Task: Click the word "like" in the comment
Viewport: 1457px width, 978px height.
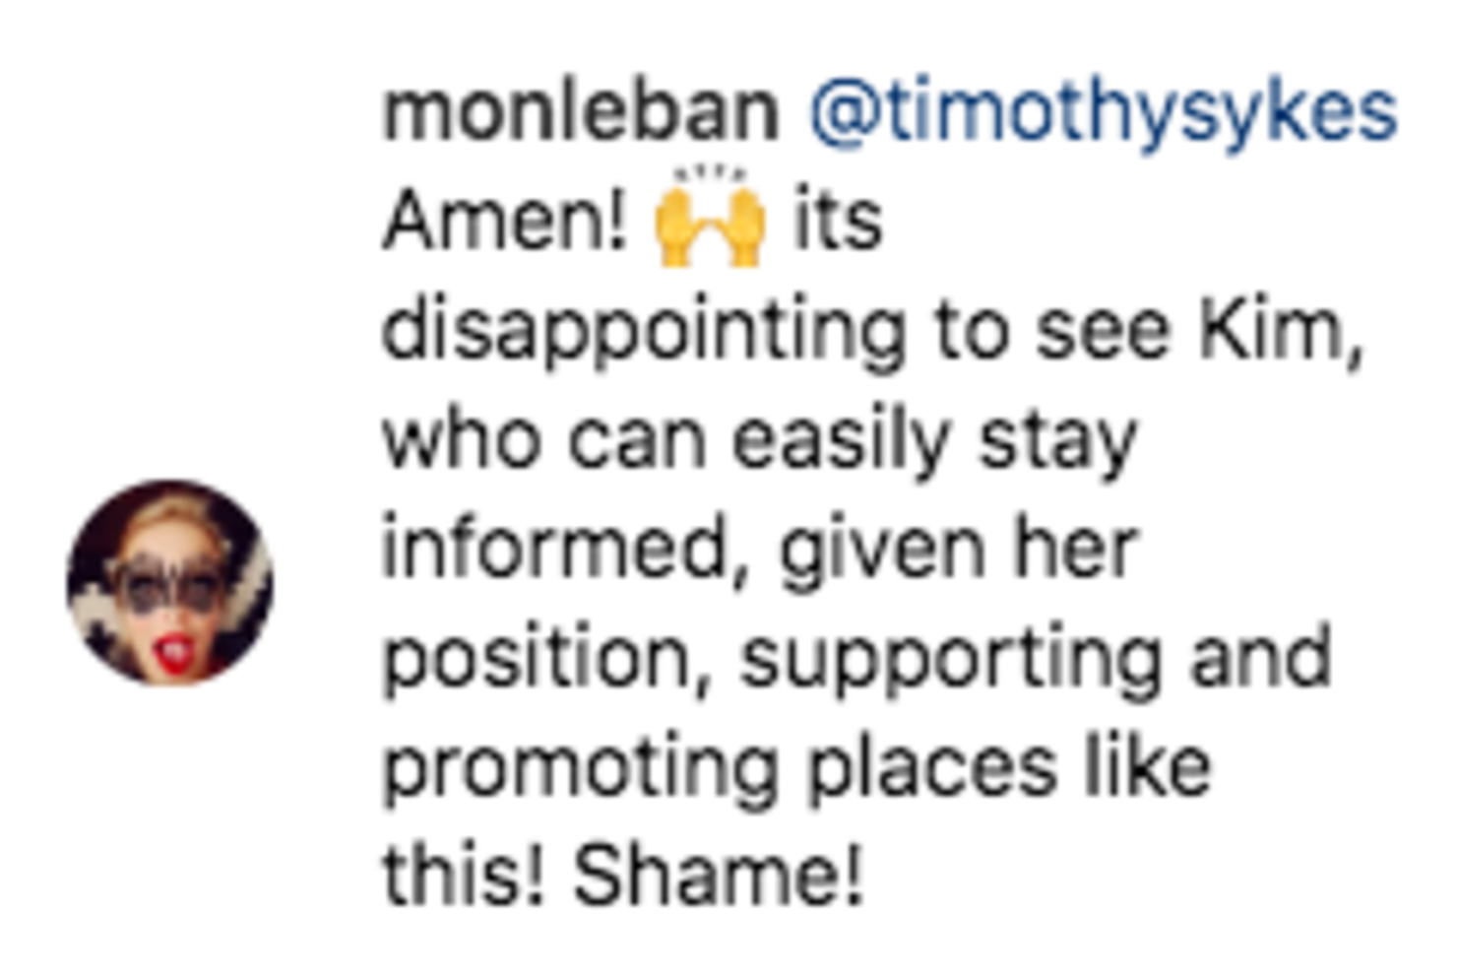Action: tap(1148, 768)
